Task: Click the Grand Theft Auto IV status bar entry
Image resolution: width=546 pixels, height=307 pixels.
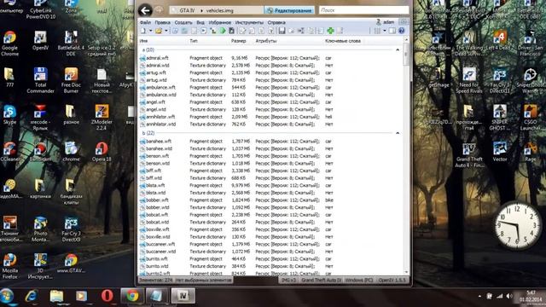Action: pyautogui.click(x=321, y=280)
